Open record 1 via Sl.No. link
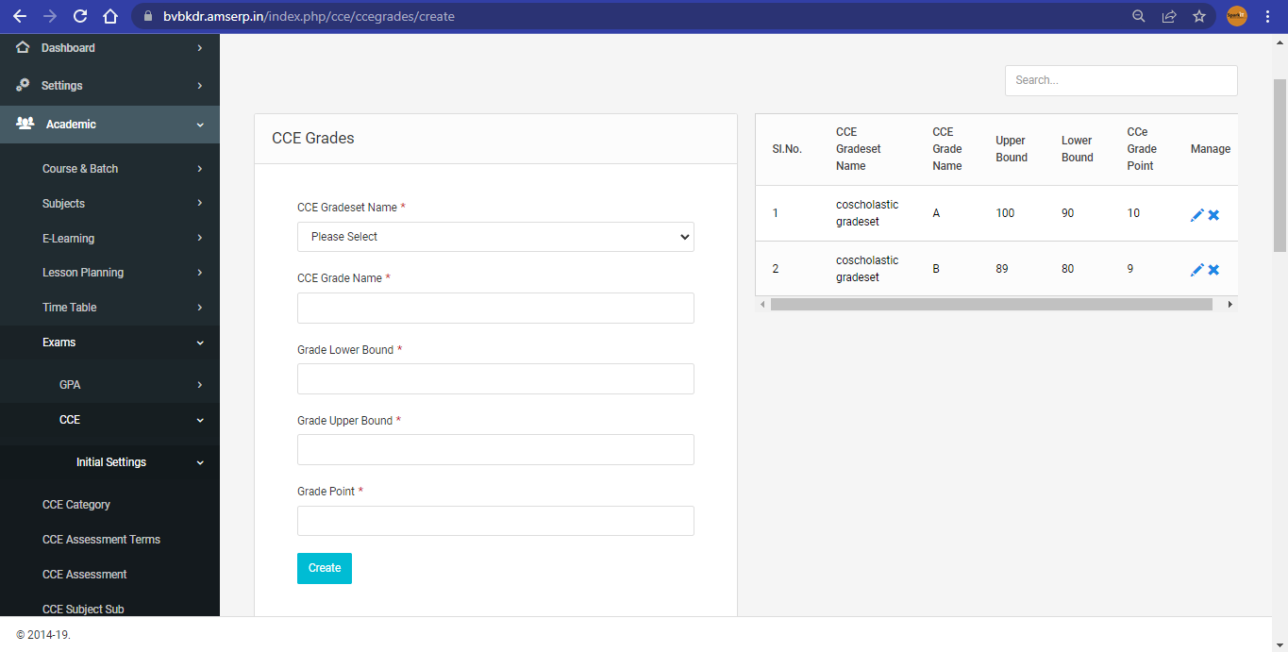Image resolution: width=1288 pixels, height=652 pixels. coord(776,213)
